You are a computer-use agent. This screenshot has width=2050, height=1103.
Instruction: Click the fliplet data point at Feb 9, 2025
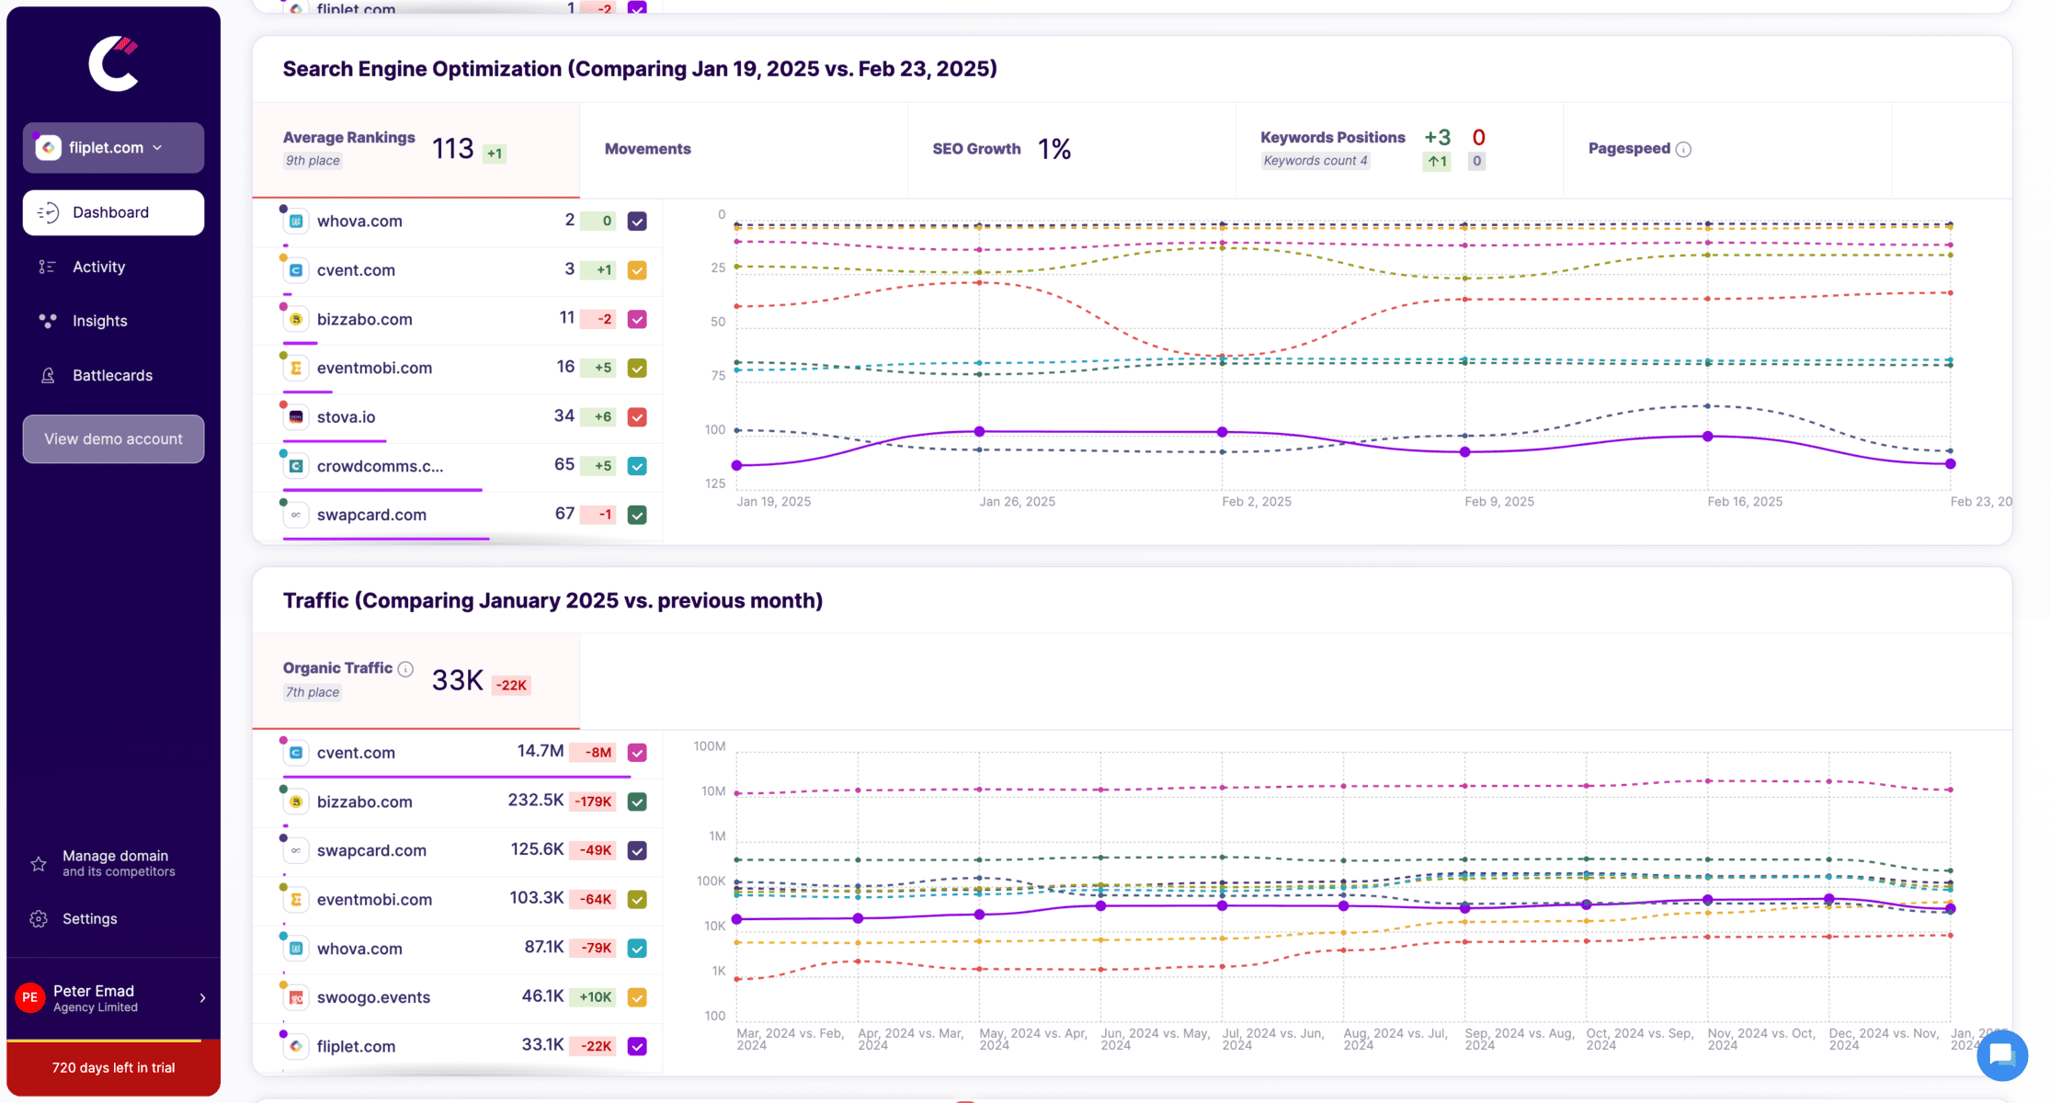click(x=1465, y=452)
